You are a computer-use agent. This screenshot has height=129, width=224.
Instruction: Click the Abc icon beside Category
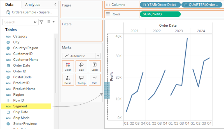click(x=8, y=36)
